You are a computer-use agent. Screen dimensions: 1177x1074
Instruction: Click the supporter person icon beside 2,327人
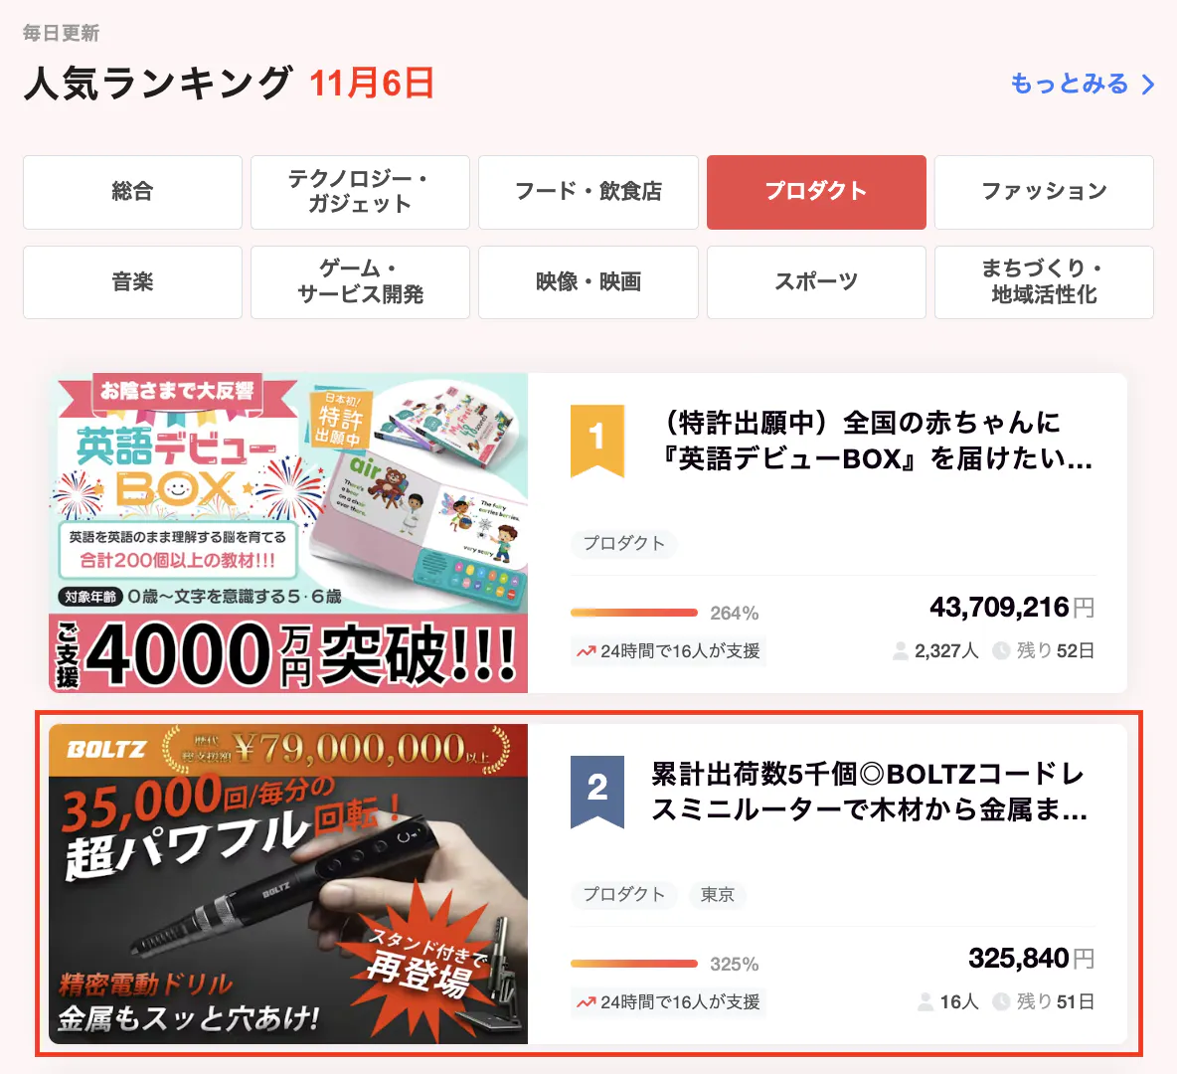[x=900, y=651]
